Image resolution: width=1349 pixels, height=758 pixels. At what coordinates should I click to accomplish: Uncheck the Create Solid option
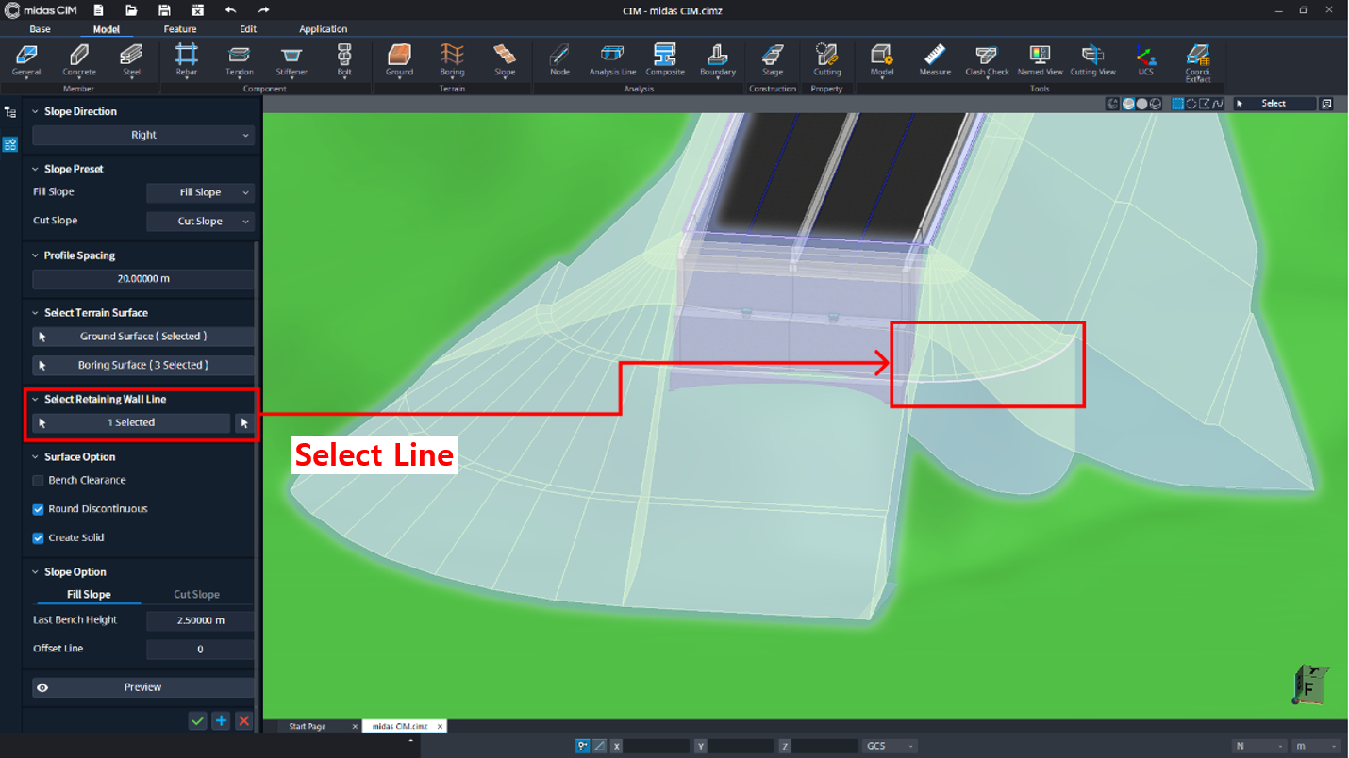(x=38, y=536)
